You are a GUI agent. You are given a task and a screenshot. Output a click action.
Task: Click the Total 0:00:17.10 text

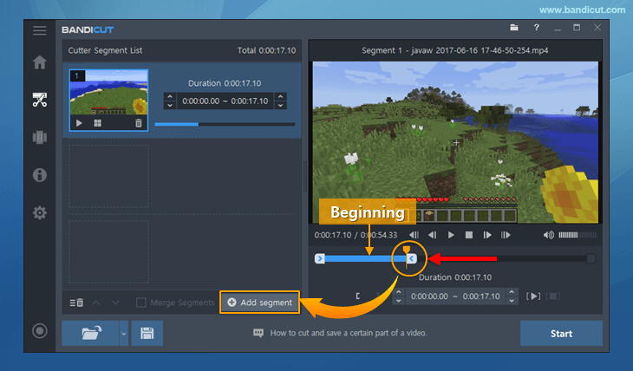click(266, 50)
